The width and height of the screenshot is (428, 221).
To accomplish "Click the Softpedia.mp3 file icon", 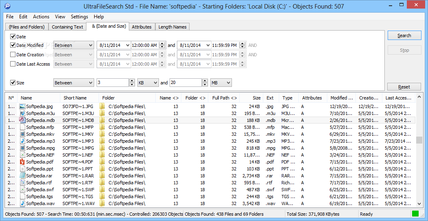I will [22, 141].
